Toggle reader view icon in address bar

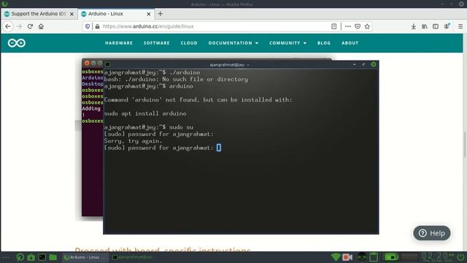tap(334, 26)
